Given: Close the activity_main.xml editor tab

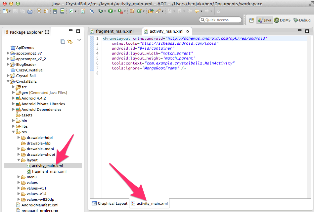Looking at the screenshot, I should [x=188, y=32].
